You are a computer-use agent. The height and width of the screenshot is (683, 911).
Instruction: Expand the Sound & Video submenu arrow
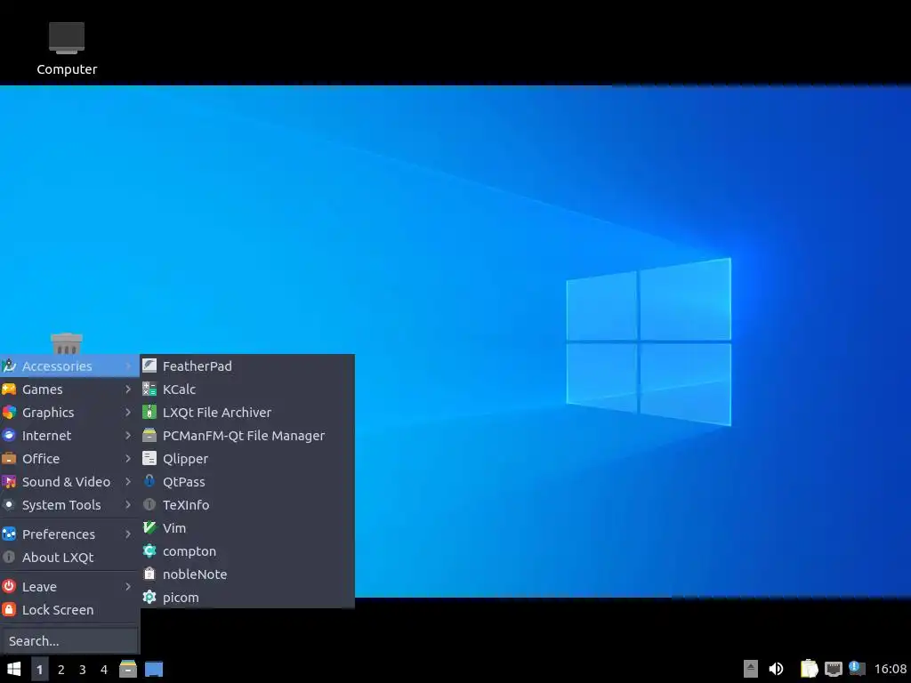tap(128, 482)
